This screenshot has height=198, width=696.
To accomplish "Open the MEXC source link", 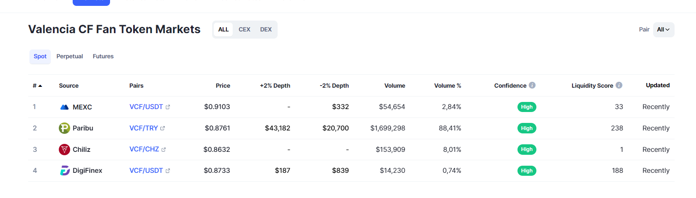I will 82,107.
